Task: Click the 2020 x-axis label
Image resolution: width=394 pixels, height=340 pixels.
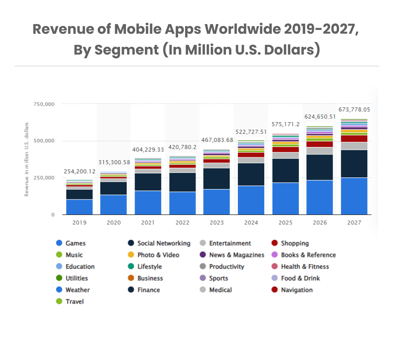Action: pos(114,223)
